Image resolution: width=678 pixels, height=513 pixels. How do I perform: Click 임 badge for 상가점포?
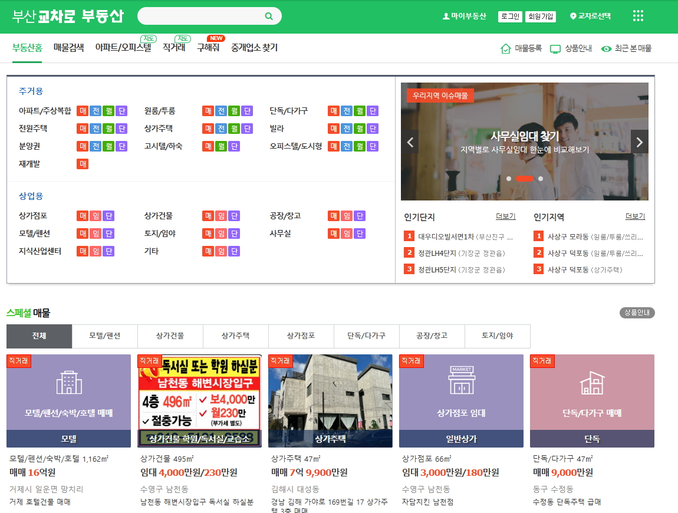click(96, 216)
